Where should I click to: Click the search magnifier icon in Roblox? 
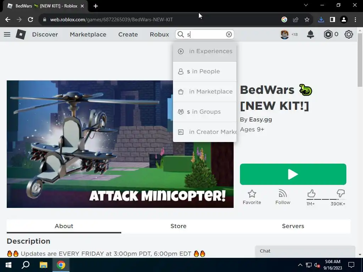click(180, 34)
